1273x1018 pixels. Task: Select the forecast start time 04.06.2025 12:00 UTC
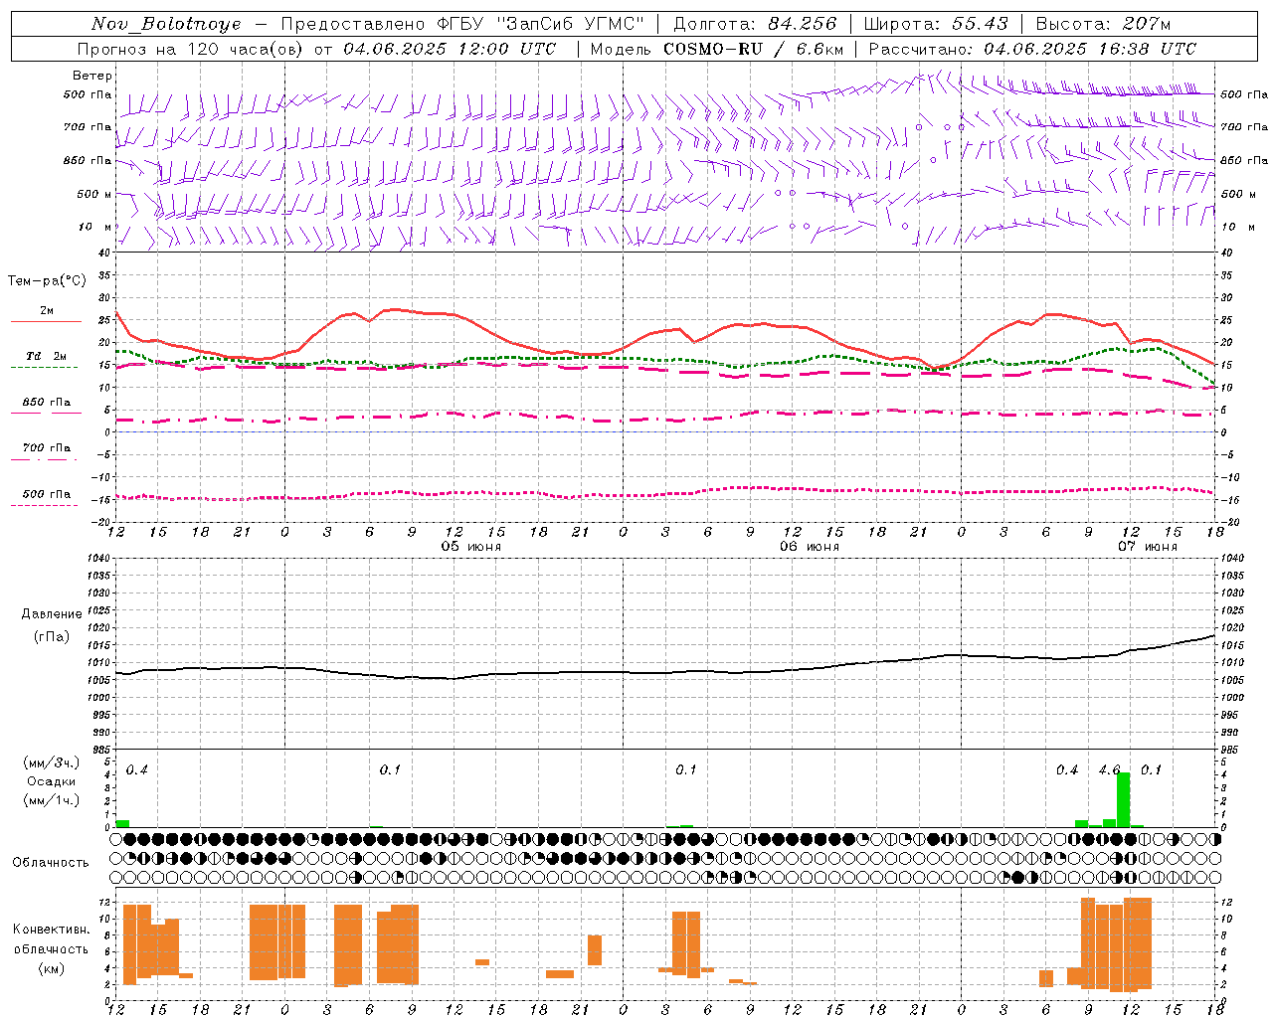pyautogui.click(x=450, y=49)
